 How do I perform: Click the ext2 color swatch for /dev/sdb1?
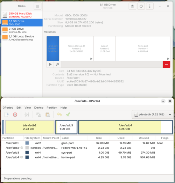point(27,143)
